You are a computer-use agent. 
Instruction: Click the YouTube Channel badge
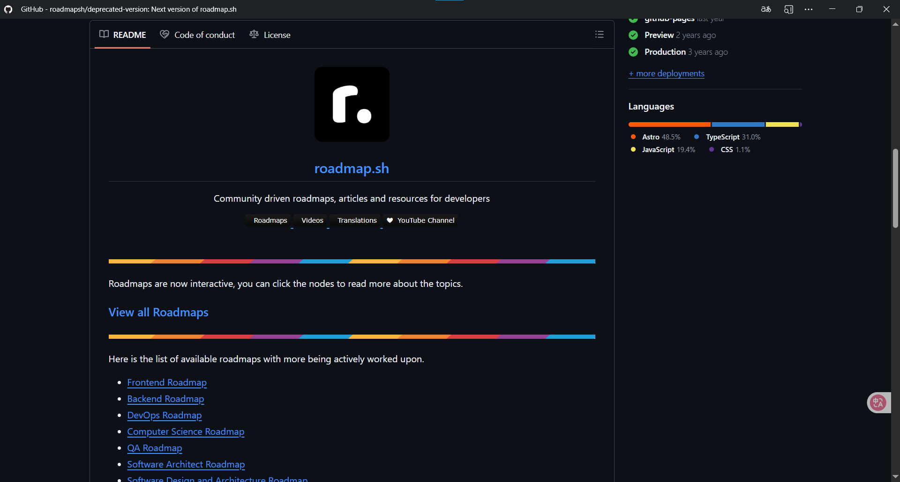point(420,220)
